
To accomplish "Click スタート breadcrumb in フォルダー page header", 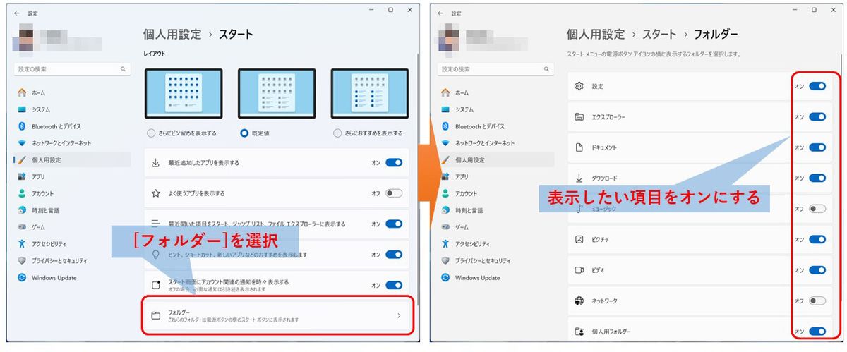I will [659, 34].
